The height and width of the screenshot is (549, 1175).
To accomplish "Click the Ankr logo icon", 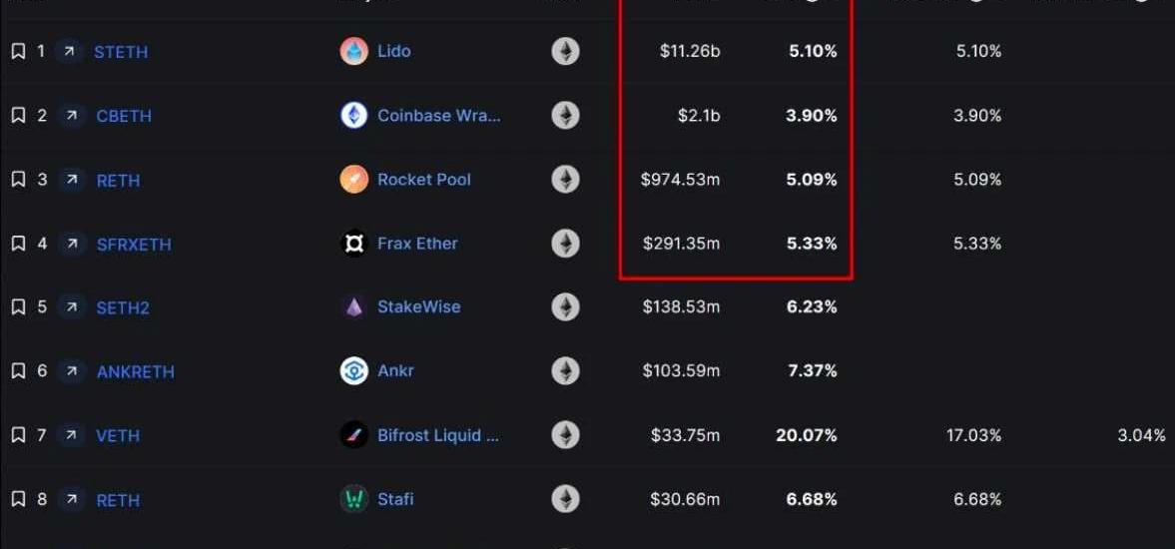I will (353, 371).
